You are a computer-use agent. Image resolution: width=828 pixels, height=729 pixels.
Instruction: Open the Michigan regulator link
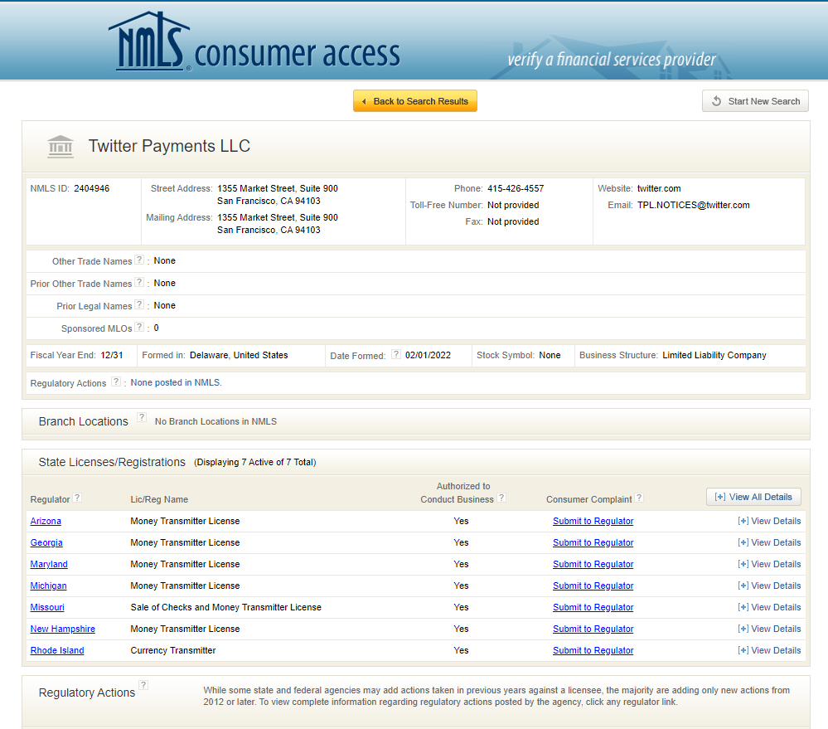[x=49, y=586]
